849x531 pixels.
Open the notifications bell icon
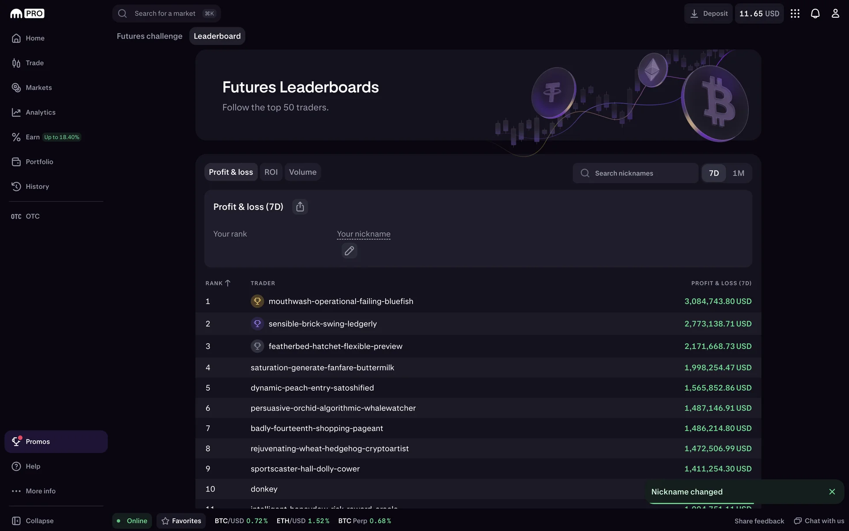[x=815, y=14]
